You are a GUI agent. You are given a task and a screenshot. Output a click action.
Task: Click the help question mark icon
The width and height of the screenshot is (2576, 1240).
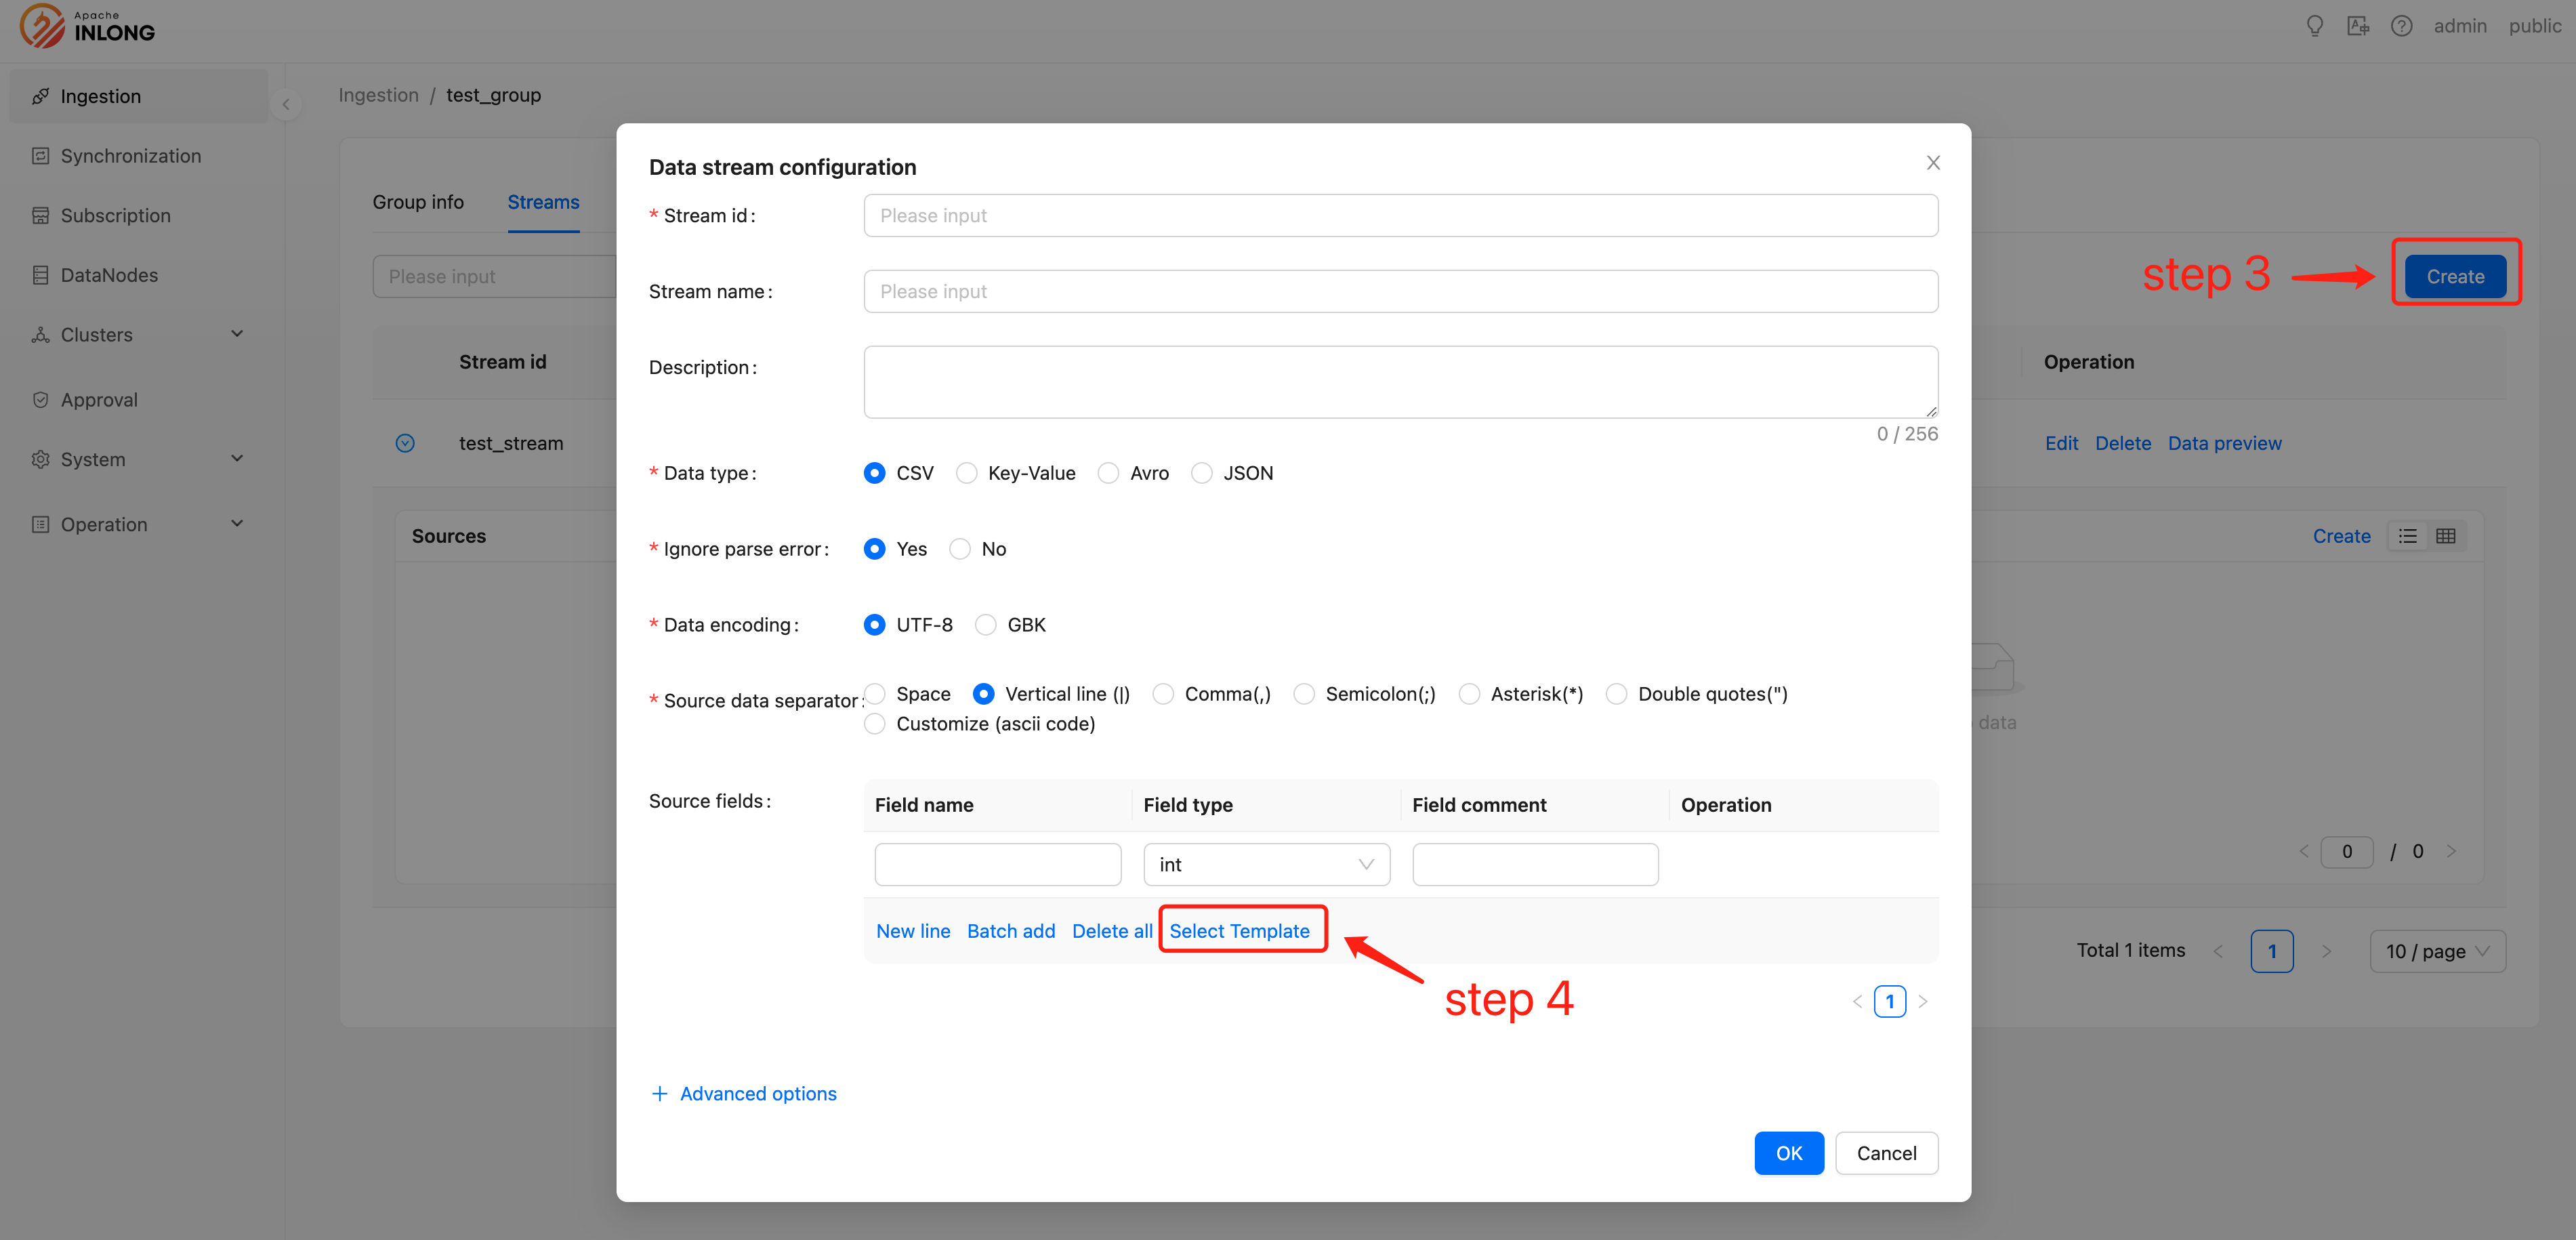pos(2401,26)
